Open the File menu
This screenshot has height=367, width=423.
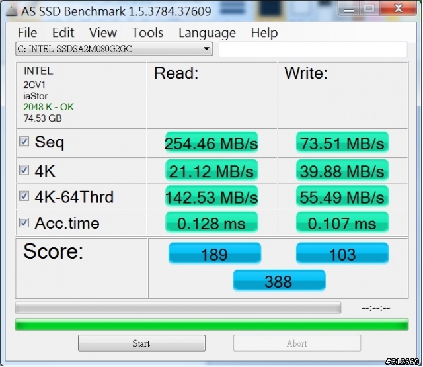[27, 33]
